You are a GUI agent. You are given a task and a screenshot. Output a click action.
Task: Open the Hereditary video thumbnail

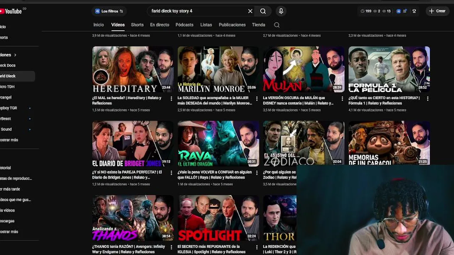[133, 69]
